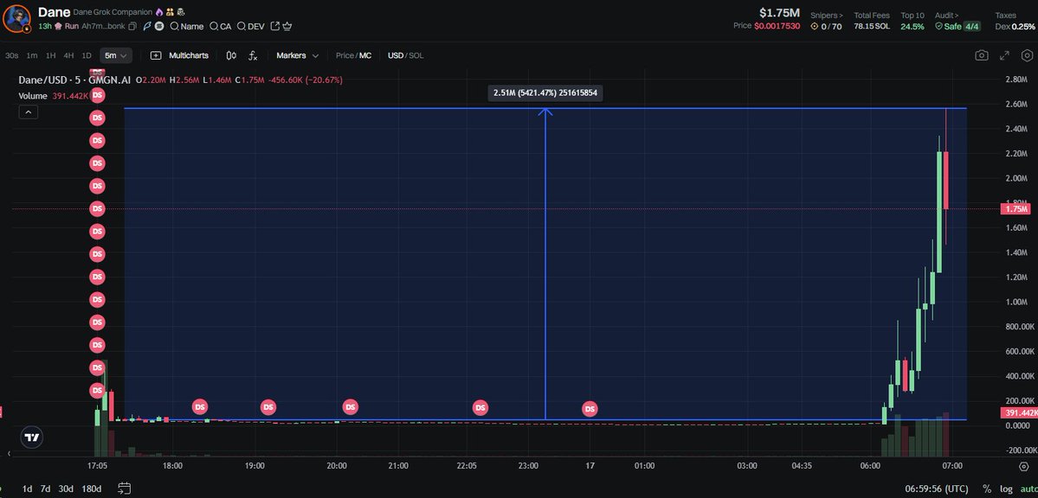Open the share link icon beside DEV
The width and height of the screenshot is (1038, 498).
[275, 26]
